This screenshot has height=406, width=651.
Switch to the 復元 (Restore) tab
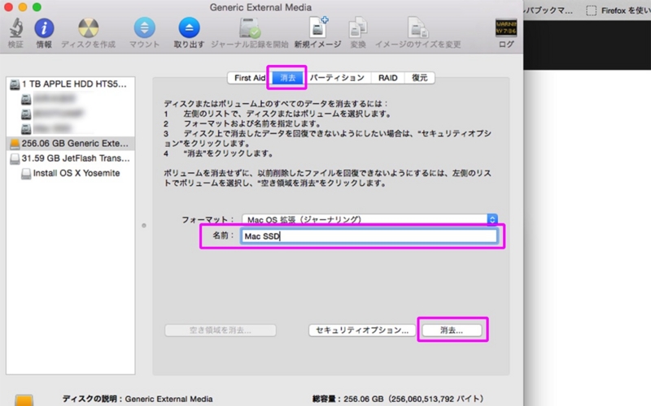[420, 78]
